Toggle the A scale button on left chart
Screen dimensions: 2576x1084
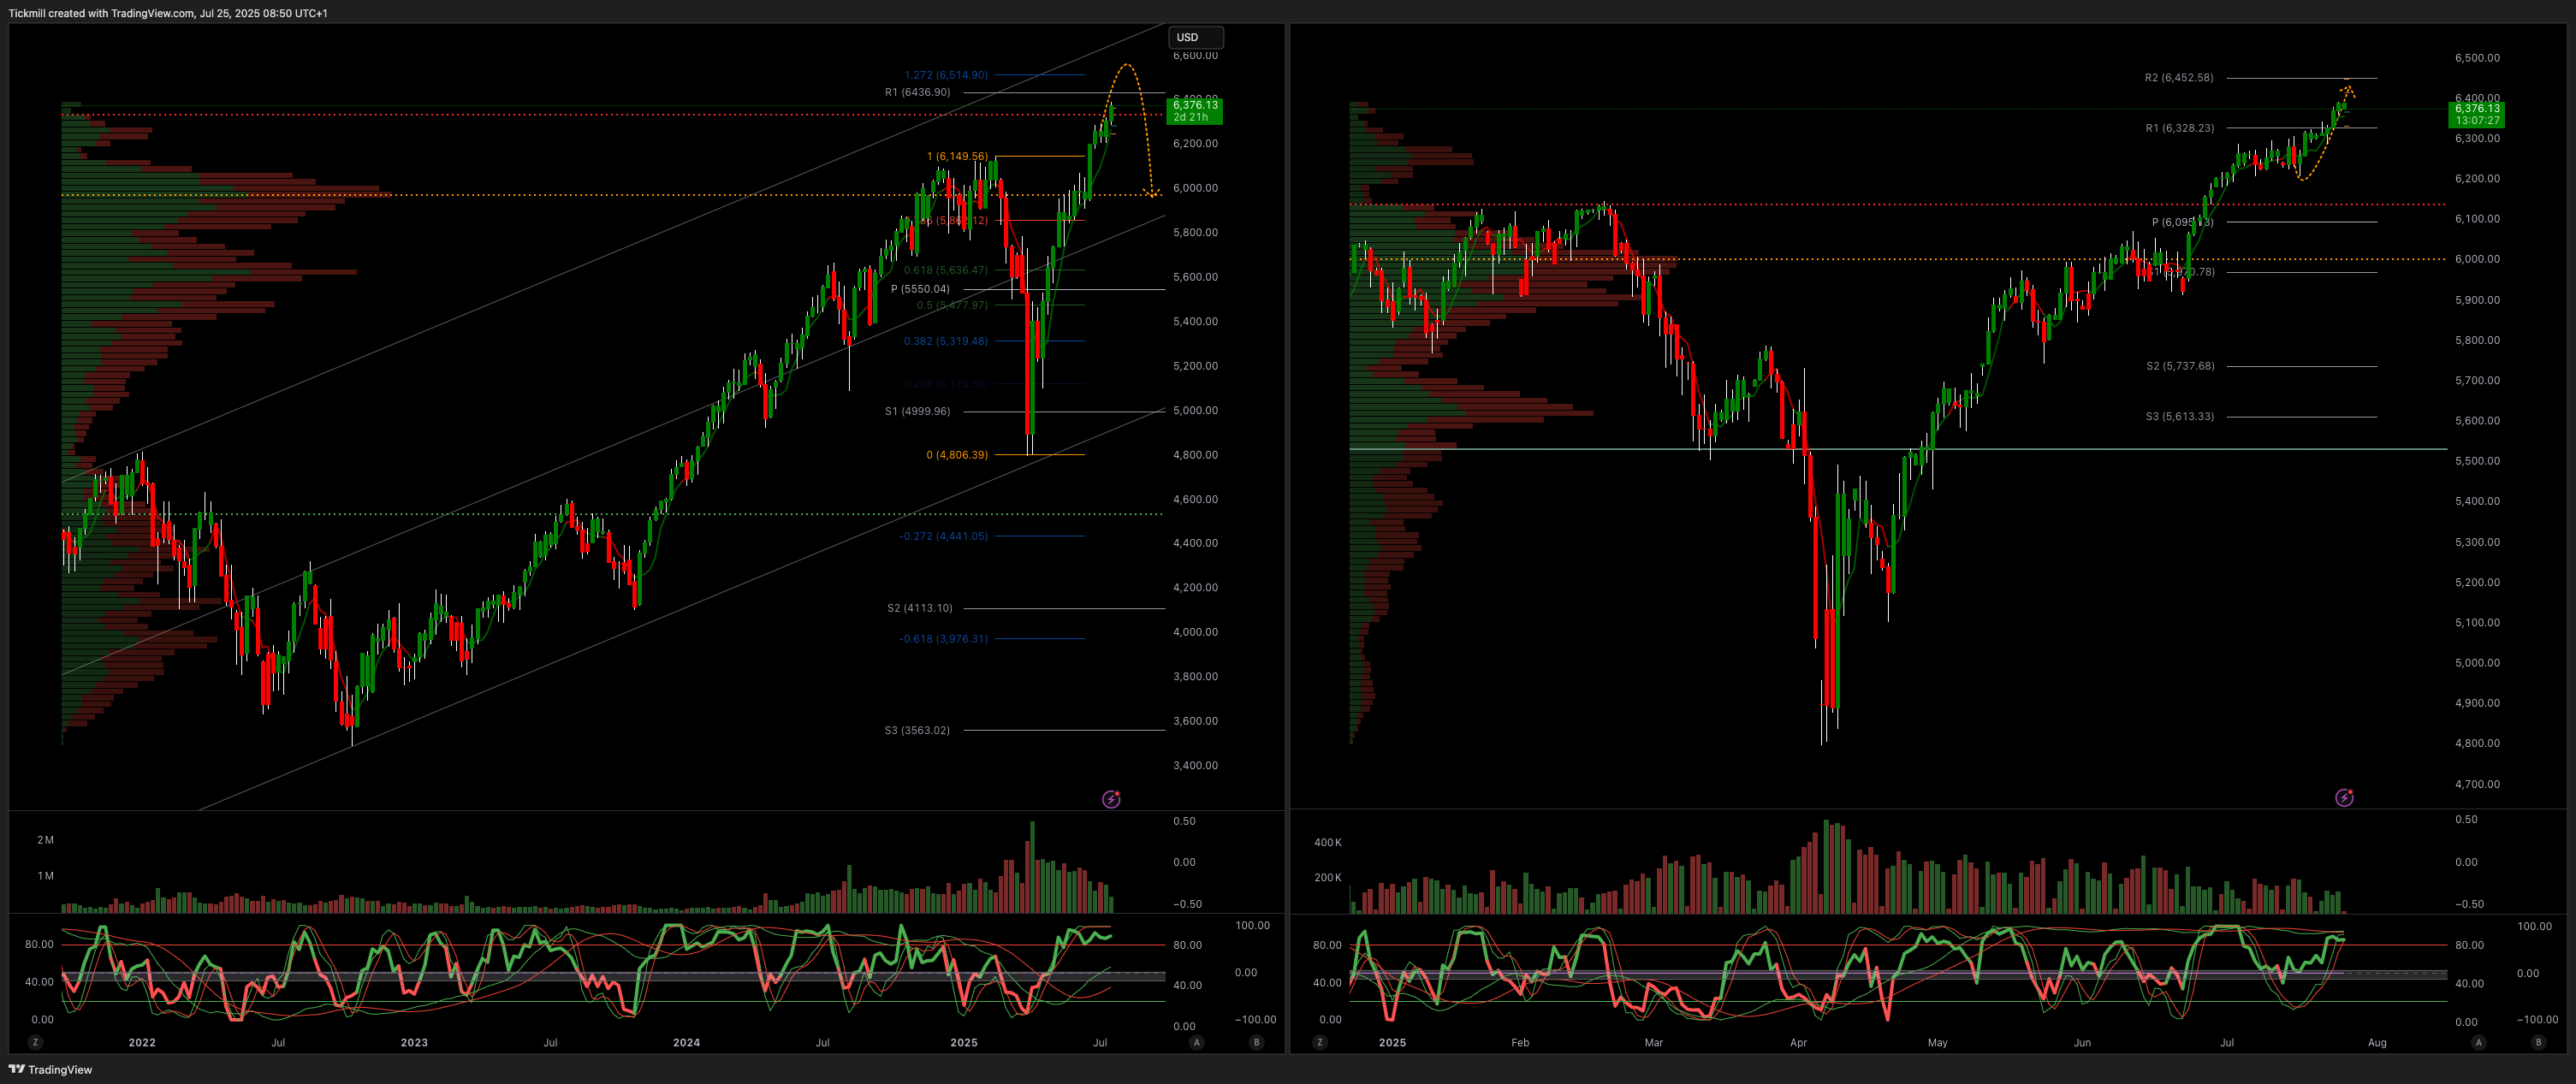pos(1196,1042)
